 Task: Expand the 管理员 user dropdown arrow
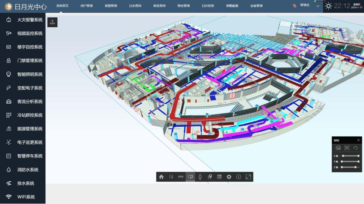(318, 6)
